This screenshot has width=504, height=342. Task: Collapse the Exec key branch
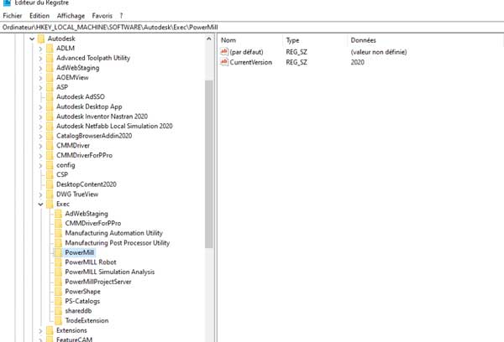click(39, 204)
